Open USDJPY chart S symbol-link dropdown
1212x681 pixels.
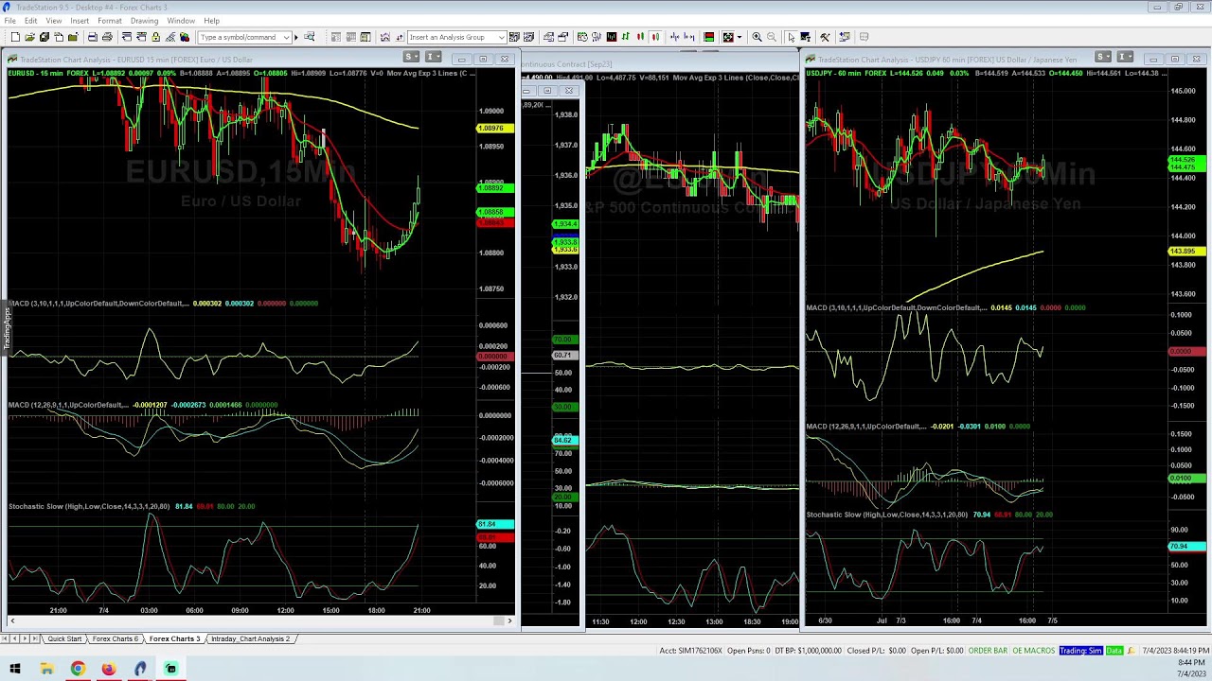(1103, 58)
